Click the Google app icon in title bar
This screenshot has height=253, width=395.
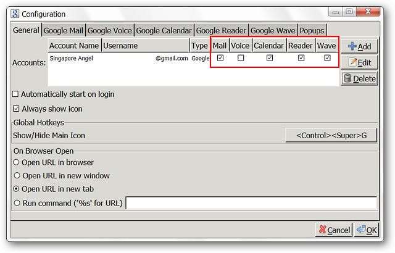[15, 14]
